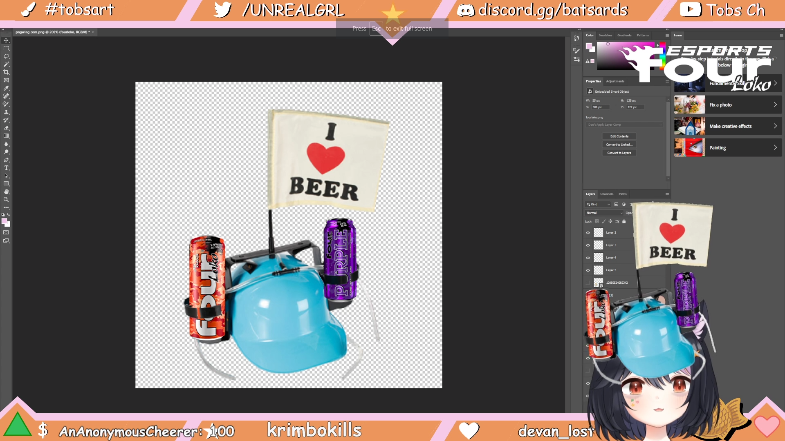Expand the Painting tutorials chevron

(x=775, y=147)
